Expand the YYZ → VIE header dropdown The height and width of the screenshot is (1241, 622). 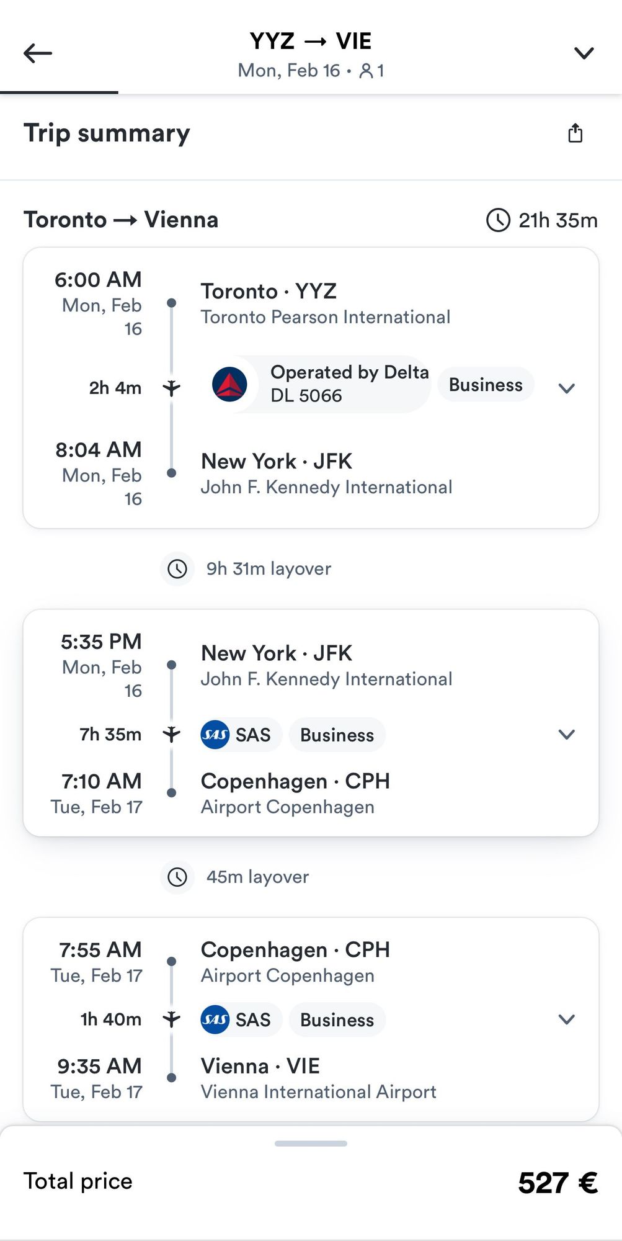(584, 53)
